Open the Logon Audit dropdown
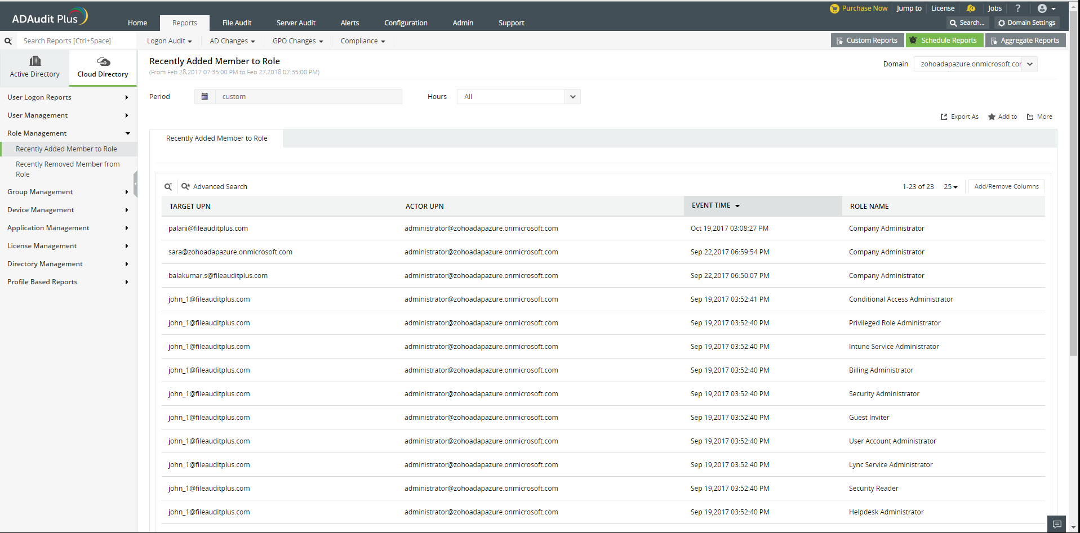The width and height of the screenshot is (1080, 533). [170, 41]
